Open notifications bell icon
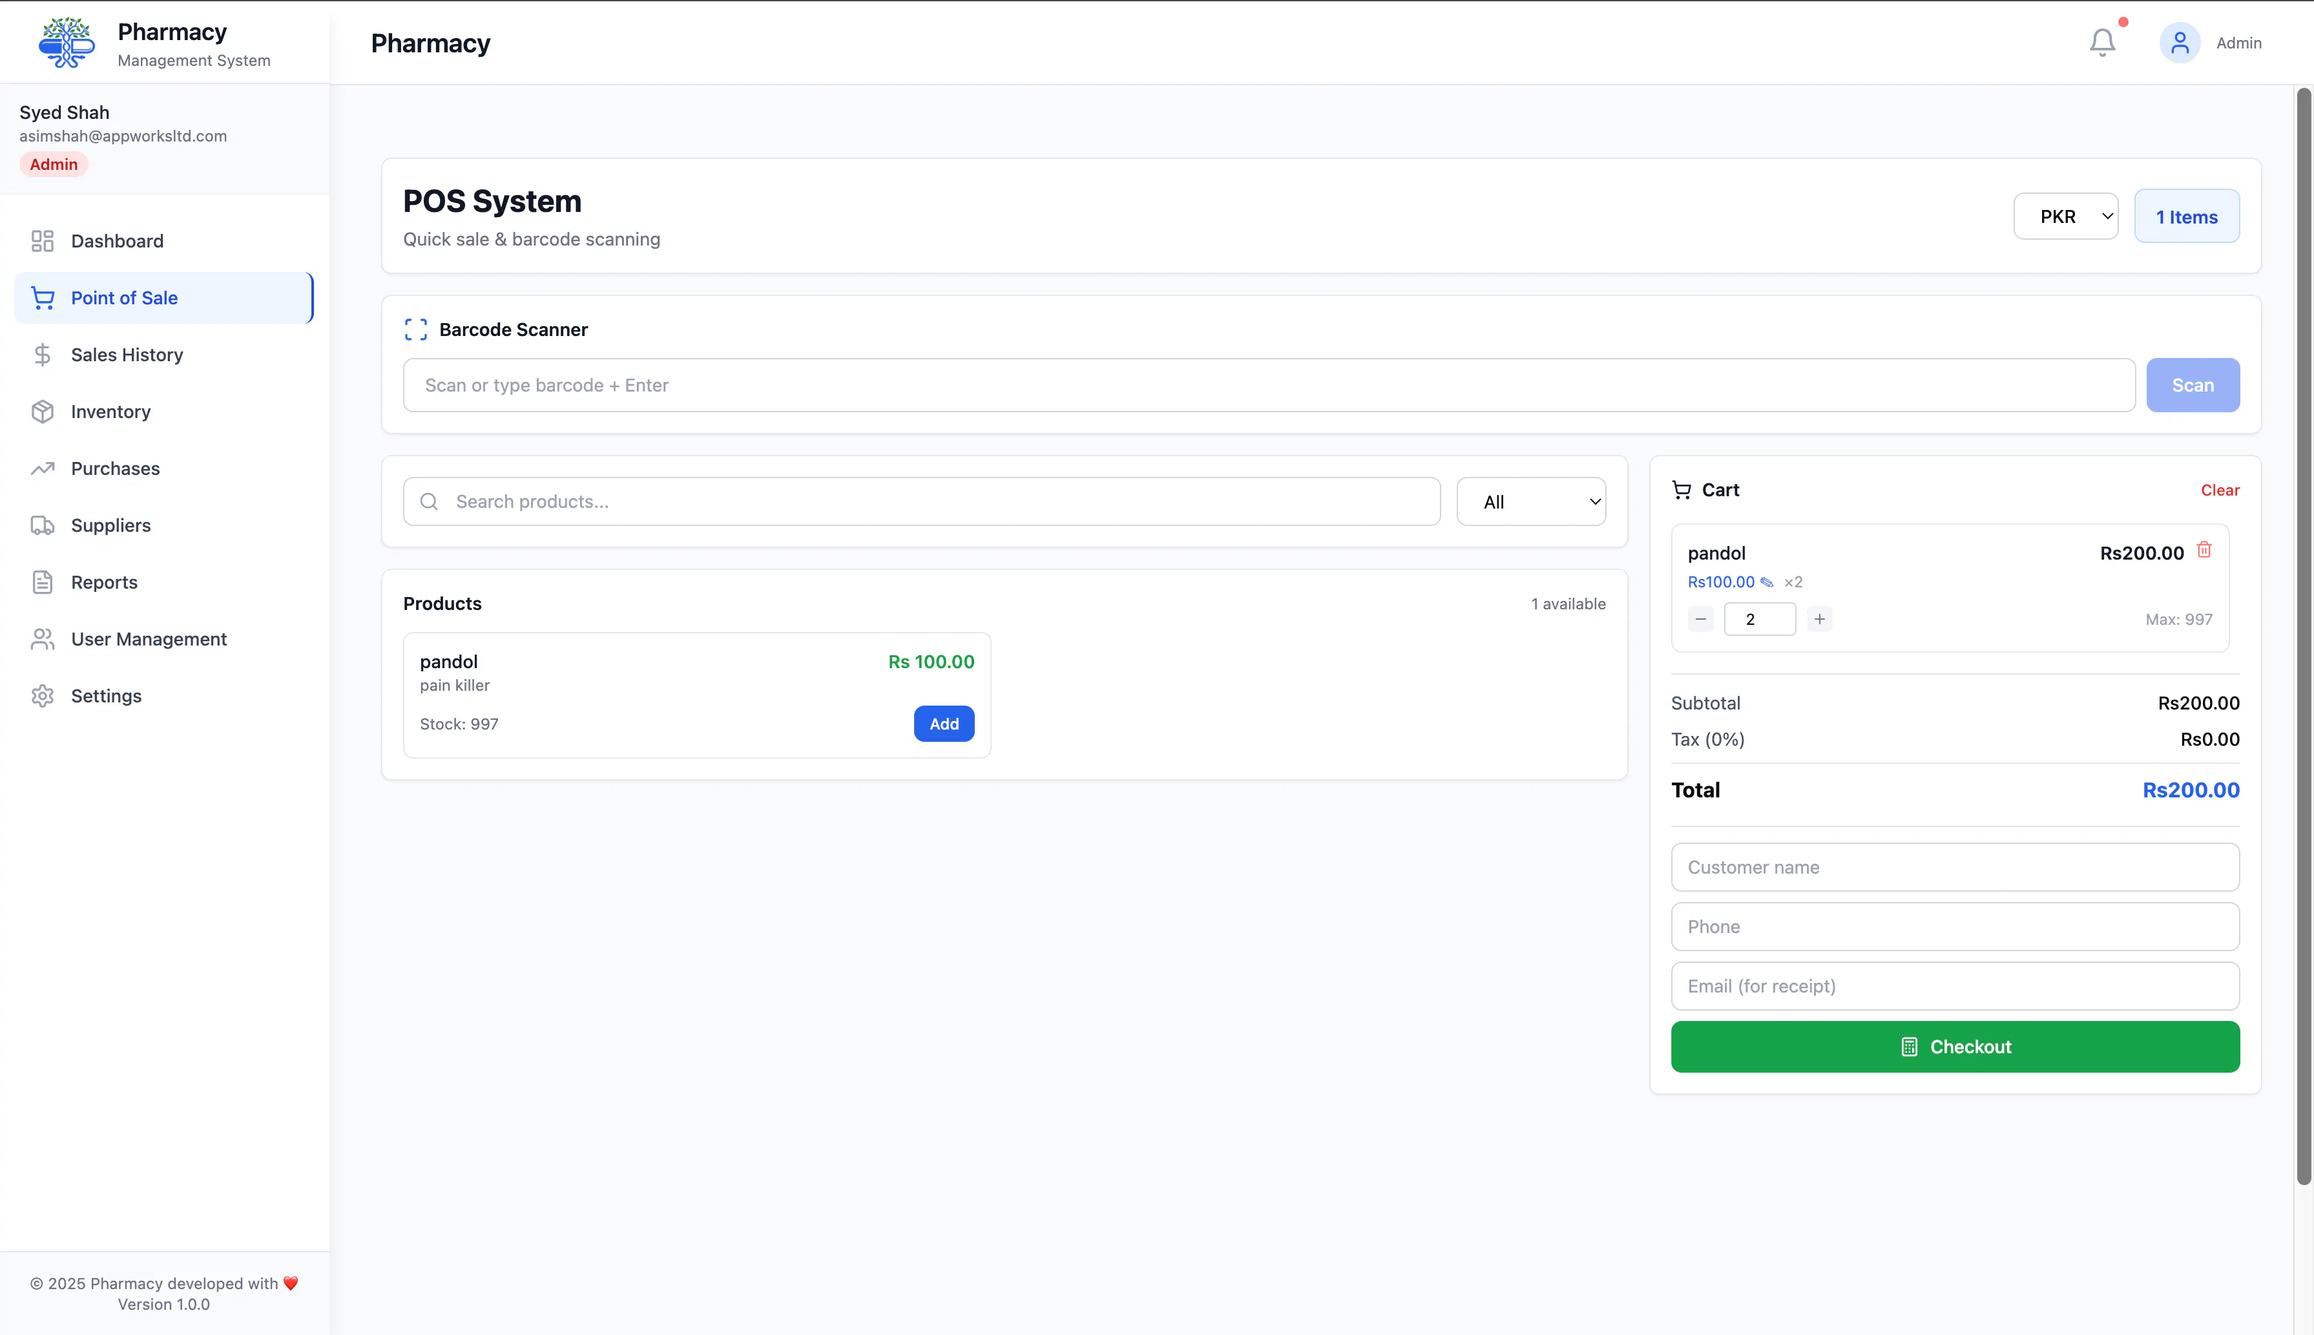 click(x=2102, y=42)
